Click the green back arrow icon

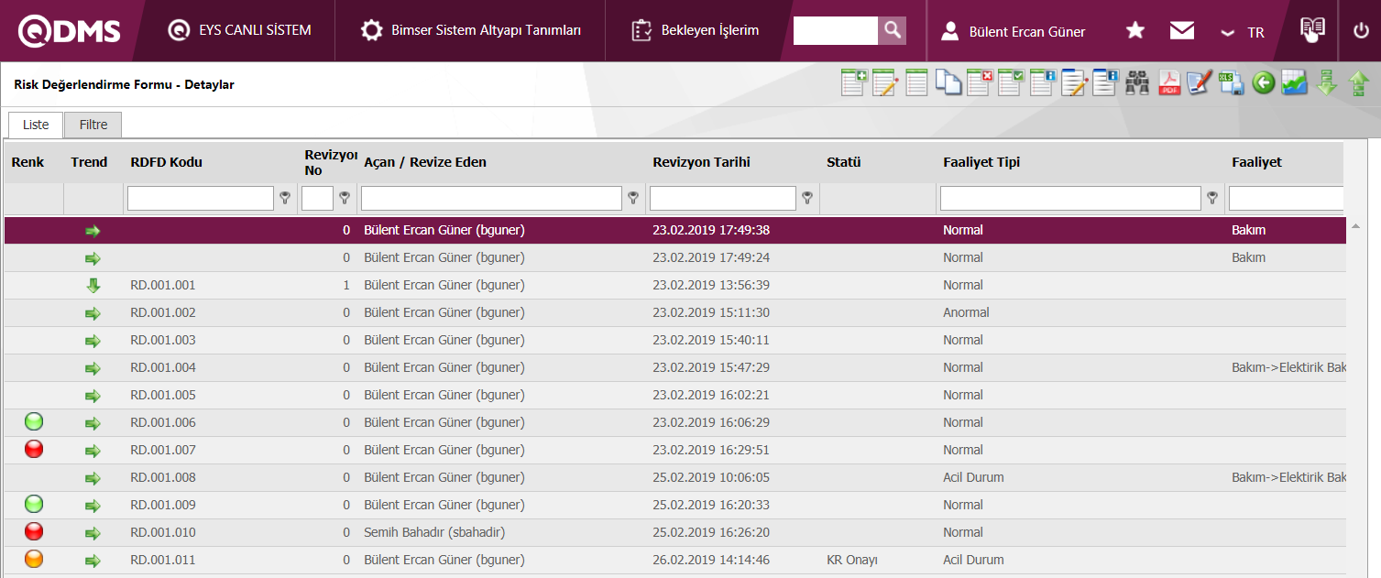point(1264,83)
